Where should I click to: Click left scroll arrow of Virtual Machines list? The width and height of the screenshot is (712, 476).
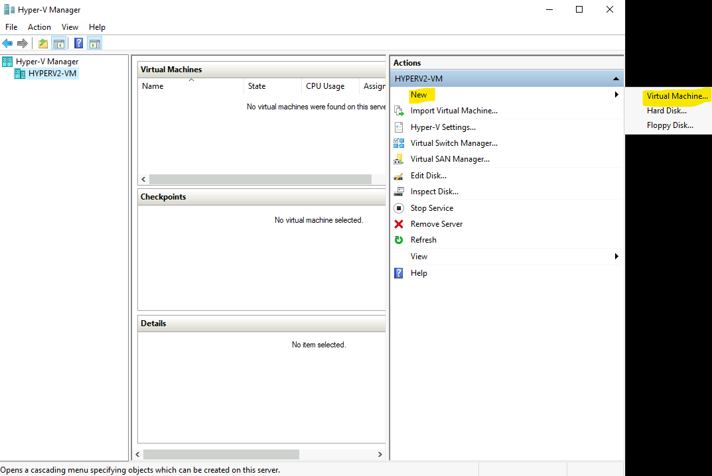(x=143, y=179)
